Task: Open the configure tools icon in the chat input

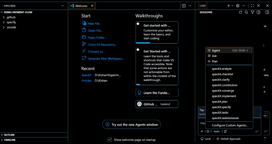Action: pos(225,131)
